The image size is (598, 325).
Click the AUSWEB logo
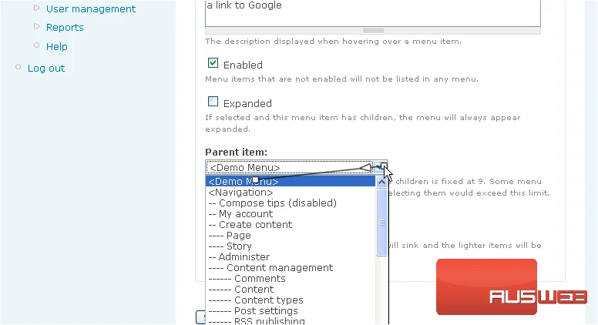coord(511,287)
